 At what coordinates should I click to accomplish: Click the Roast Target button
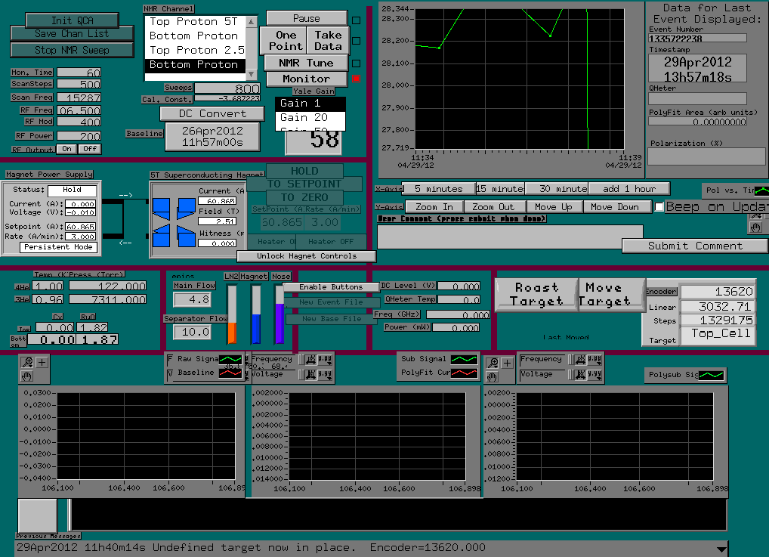click(x=536, y=295)
